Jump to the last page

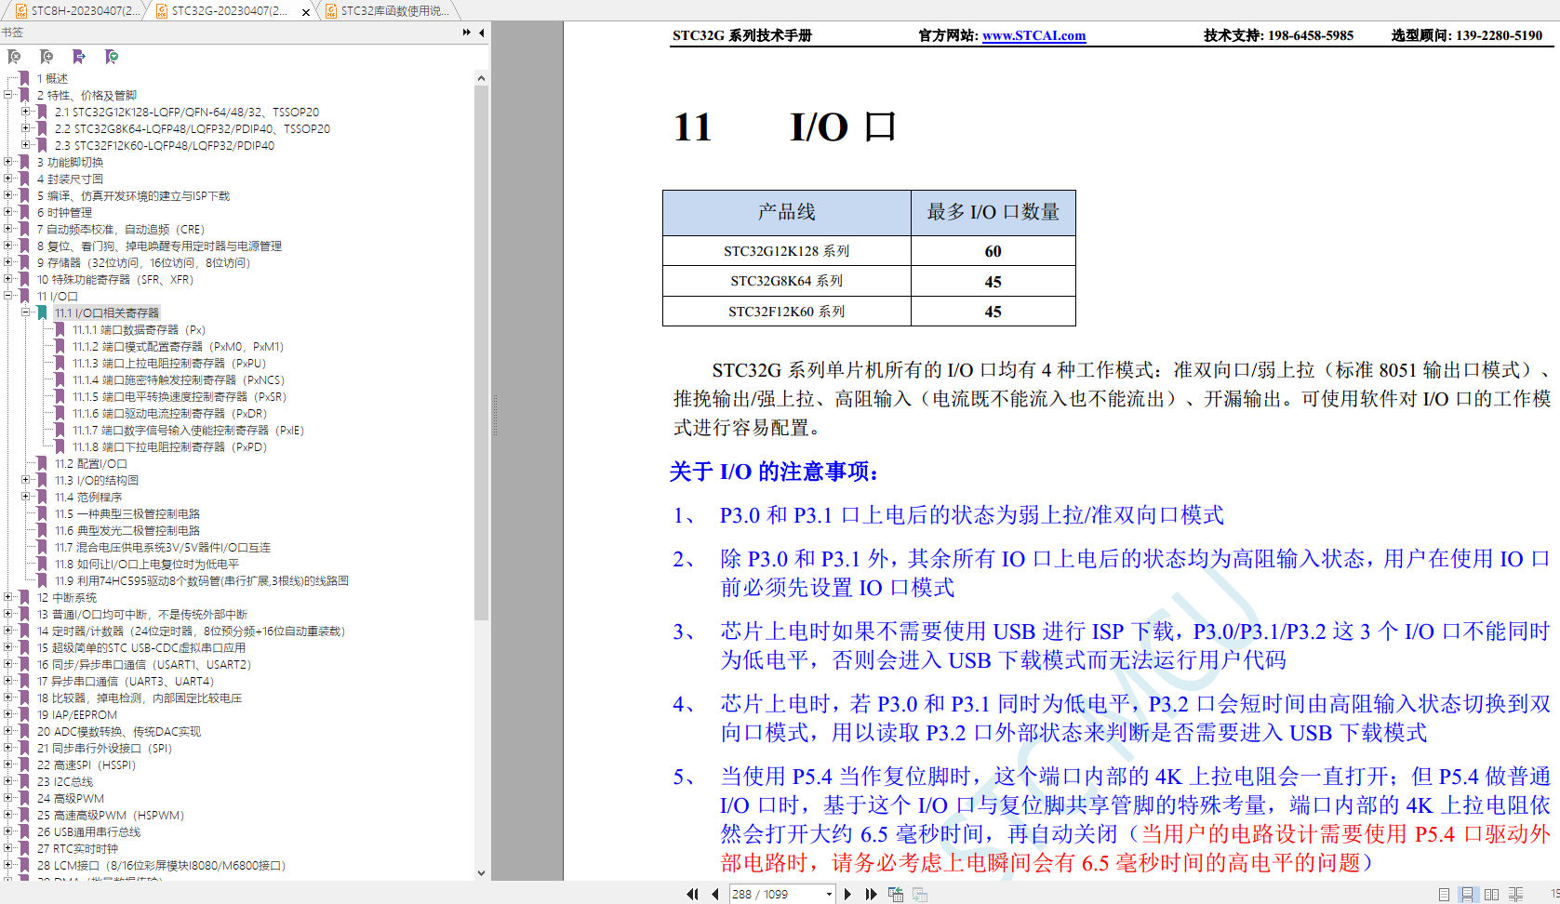tap(871, 894)
